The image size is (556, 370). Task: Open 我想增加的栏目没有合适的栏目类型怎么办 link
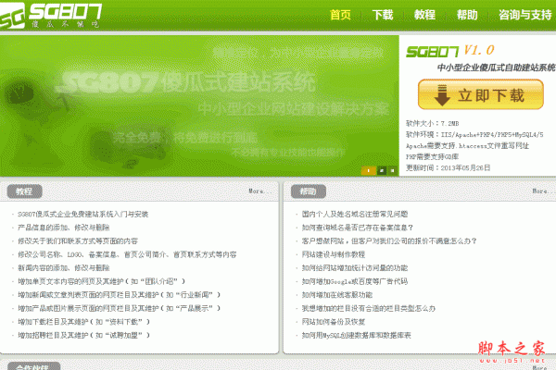tap(369, 308)
